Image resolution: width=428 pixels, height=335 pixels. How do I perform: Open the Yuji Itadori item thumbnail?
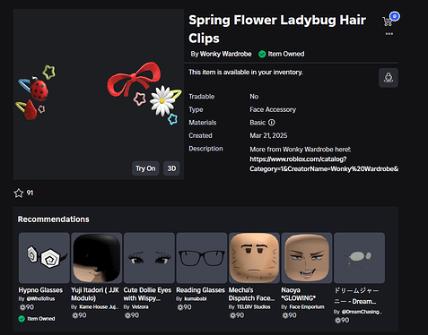[x=97, y=258]
